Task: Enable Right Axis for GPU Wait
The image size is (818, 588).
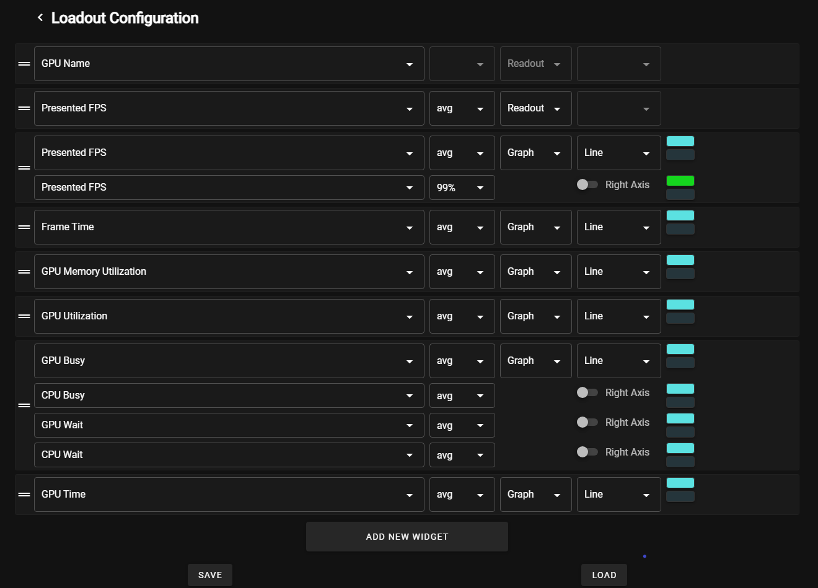Action: point(587,422)
